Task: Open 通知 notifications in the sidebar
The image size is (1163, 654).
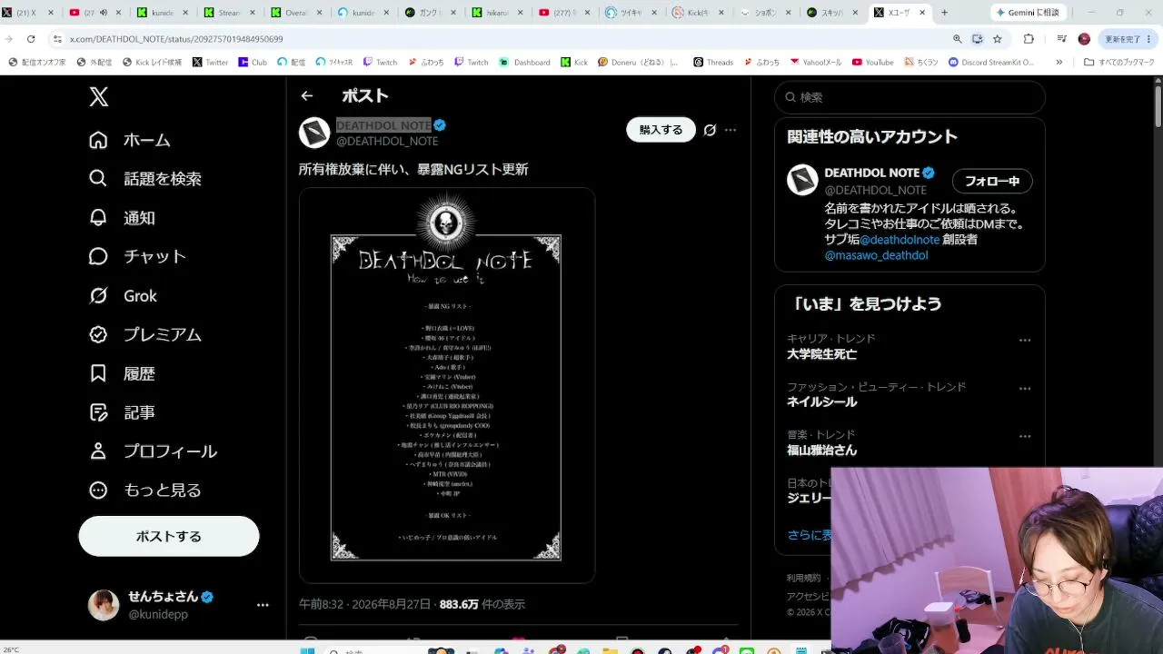Action: coord(122,218)
